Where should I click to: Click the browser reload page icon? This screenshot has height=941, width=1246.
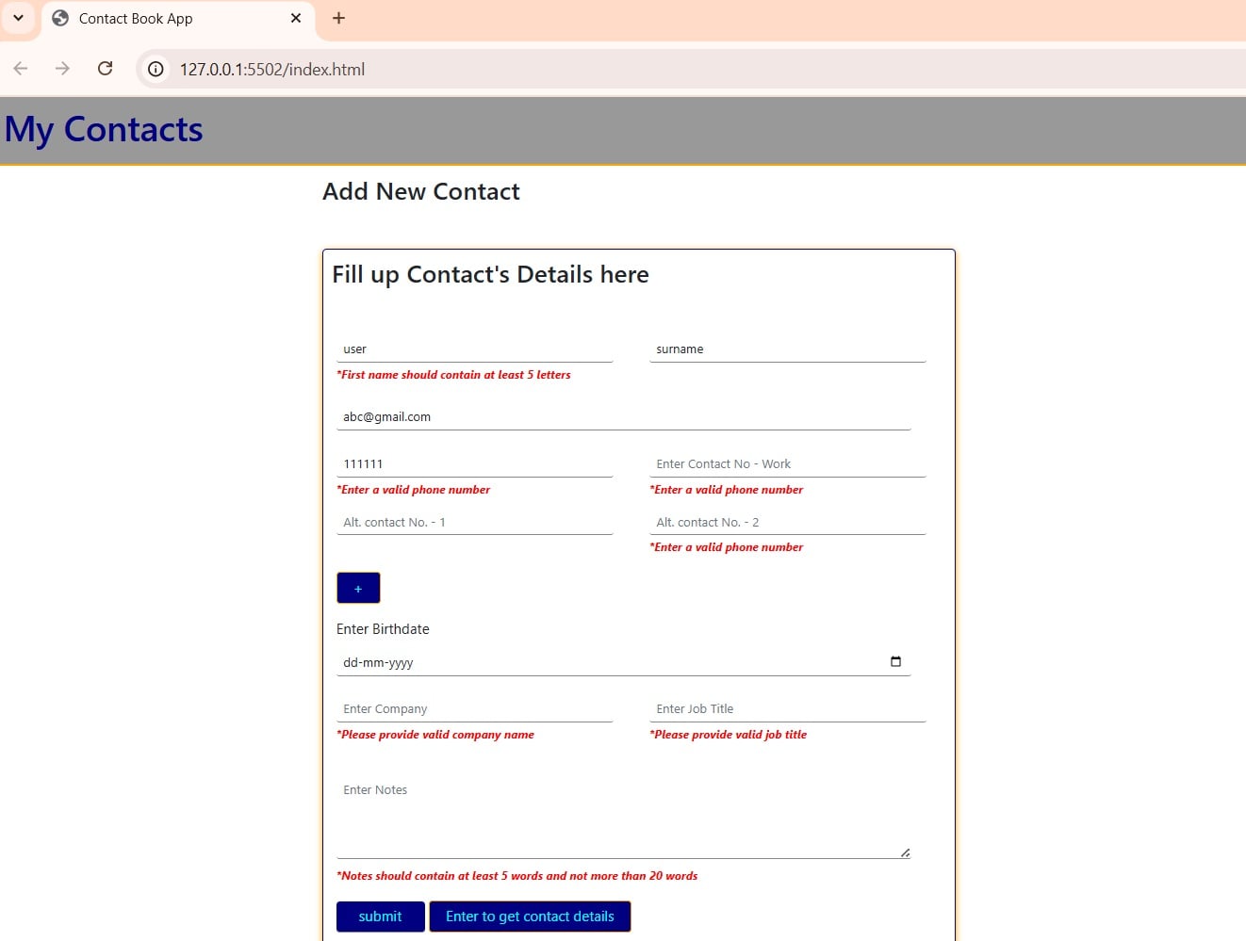click(106, 69)
